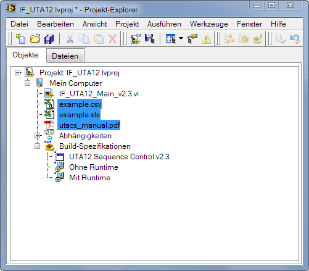Click the red Delete X toolbar icon
309x271 pixels.
coord(112,39)
